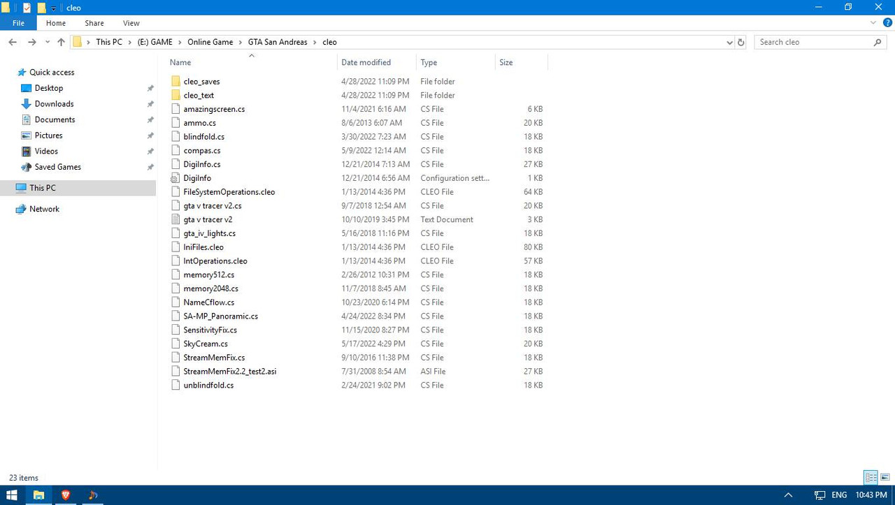The image size is (895, 505).
Task: Switch to Large icons view layout button
Action: (x=885, y=478)
